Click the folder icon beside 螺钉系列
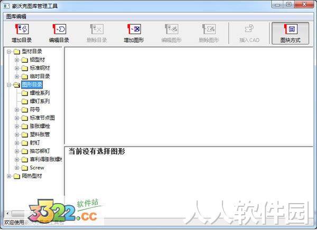 [25, 101]
